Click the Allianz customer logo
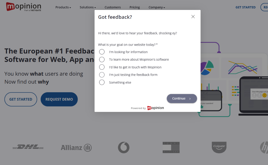 (76, 147)
